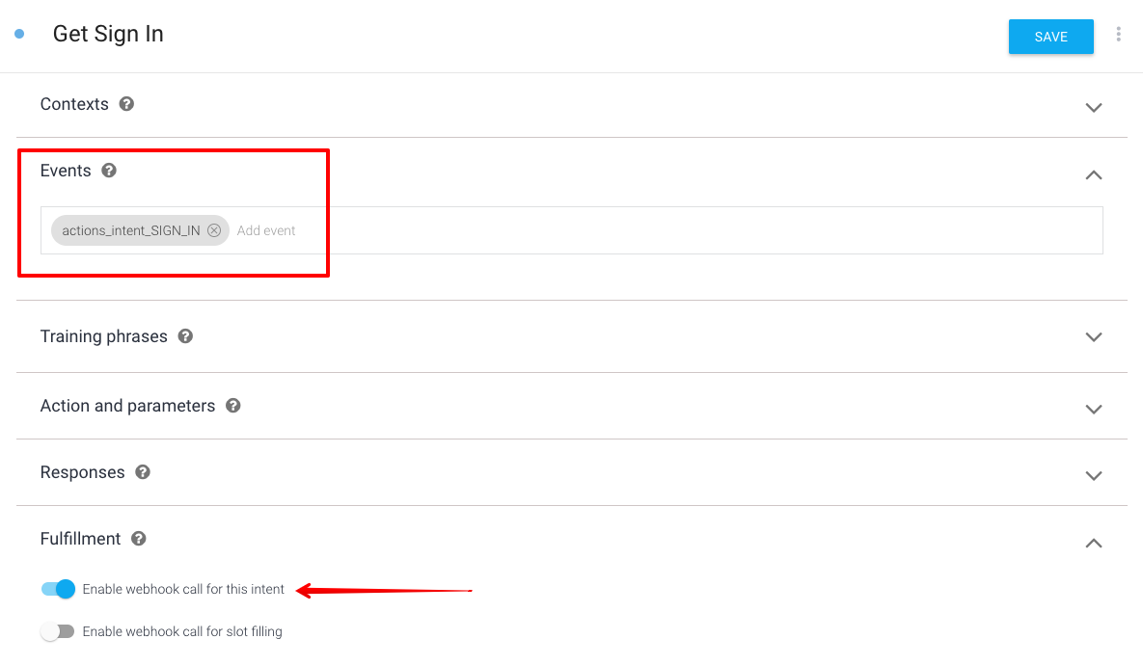The image size is (1143, 666).
Task: Expand the Action and parameters chevron
Action: 1094,409
